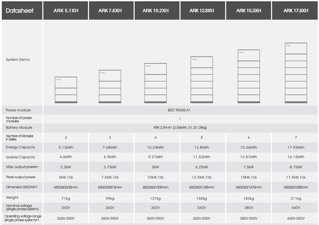
Task: Click the 15.36kWh energy capacity cell
Action: (x=249, y=147)
